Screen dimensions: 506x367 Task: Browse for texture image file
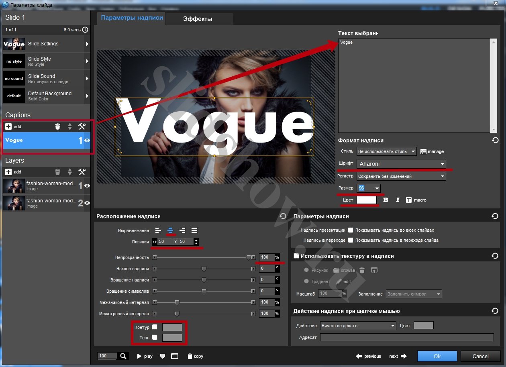[x=344, y=270]
